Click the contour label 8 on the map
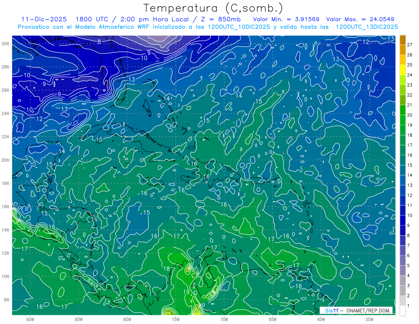 pos(100,42)
